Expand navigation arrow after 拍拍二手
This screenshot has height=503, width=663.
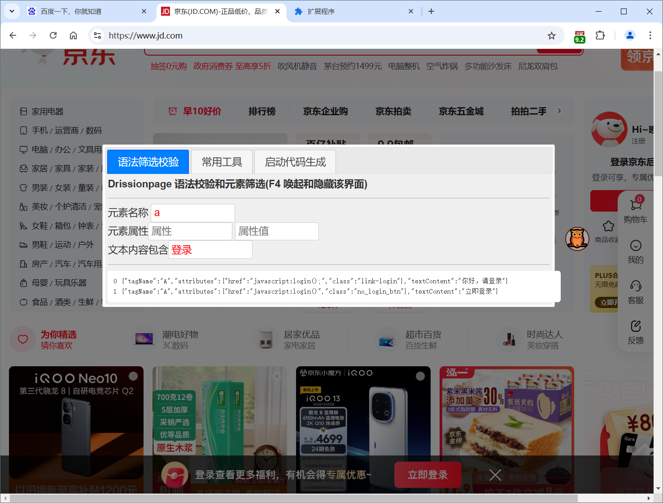click(x=559, y=111)
